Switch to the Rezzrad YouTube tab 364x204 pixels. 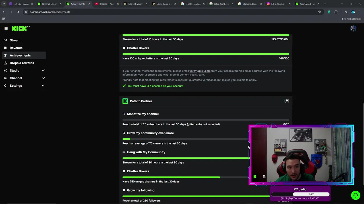pyautogui.click(x=107, y=4)
